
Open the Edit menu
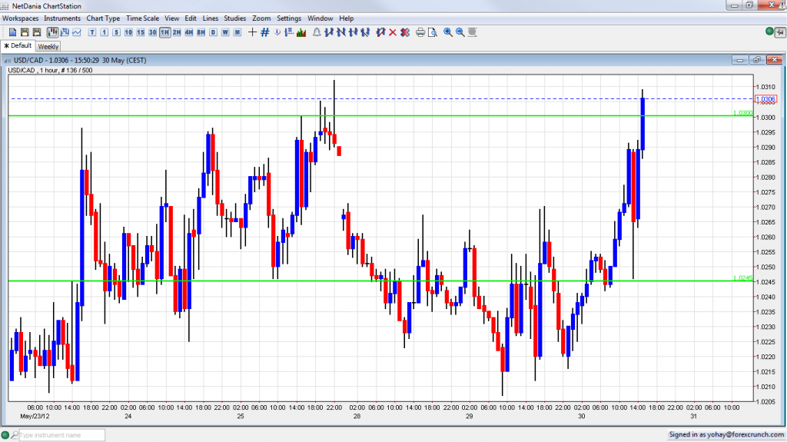(x=191, y=18)
